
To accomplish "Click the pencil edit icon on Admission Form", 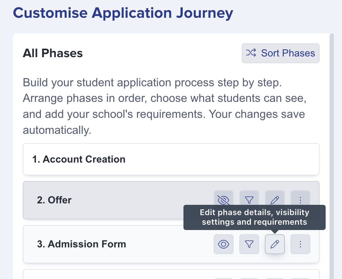I will (275, 244).
